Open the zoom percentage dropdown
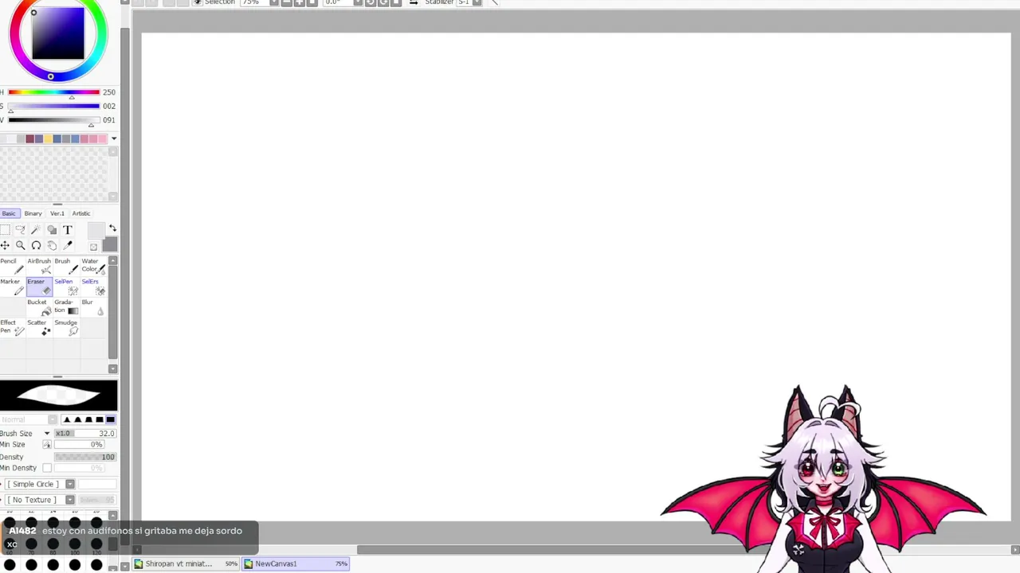The width and height of the screenshot is (1020, 573). click(x=274, y=2)
